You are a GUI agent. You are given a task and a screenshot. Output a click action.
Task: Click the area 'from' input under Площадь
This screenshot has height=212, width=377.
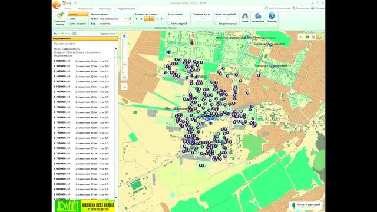pos(196,19)
